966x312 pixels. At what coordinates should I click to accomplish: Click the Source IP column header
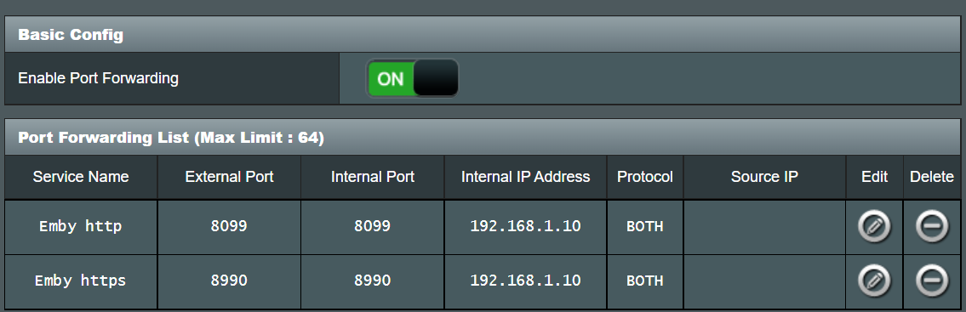[764, 177]
